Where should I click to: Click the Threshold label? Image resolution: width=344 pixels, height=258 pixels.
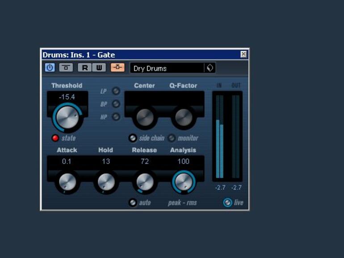pos(67,86)
